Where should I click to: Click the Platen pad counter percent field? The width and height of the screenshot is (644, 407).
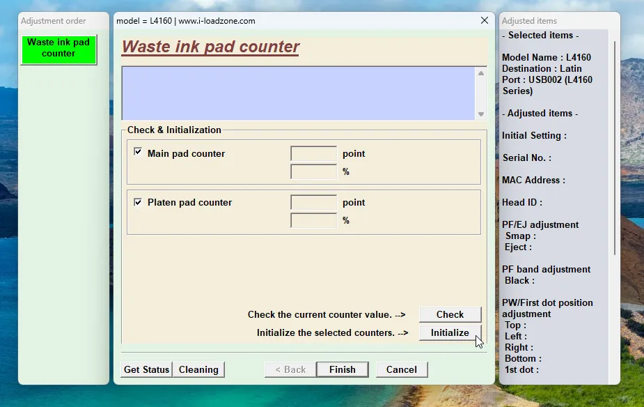313,220
